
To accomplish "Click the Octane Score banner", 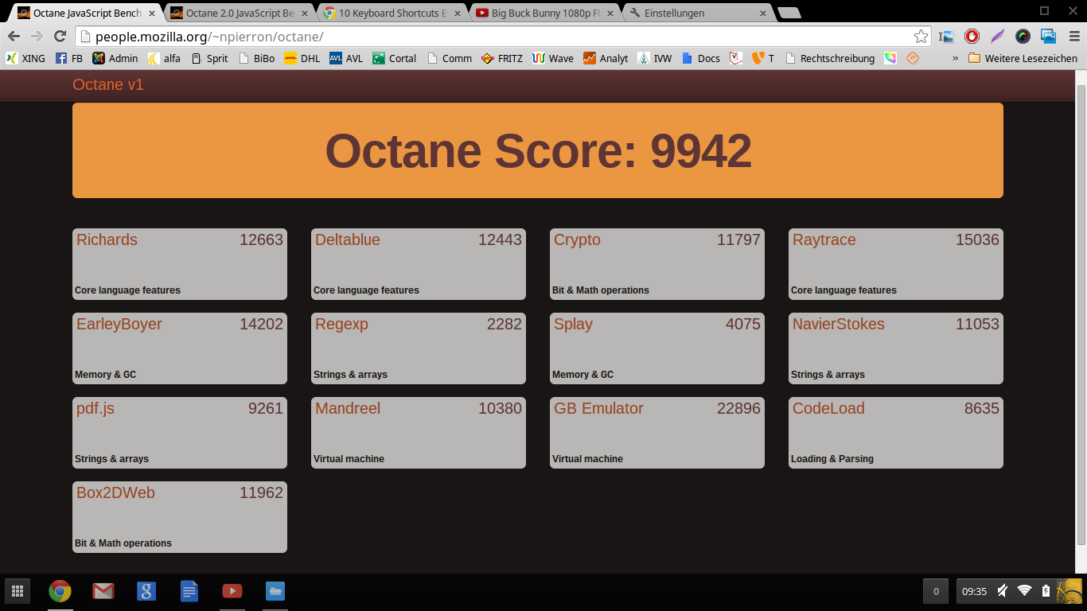I will [x=538, y=150].
